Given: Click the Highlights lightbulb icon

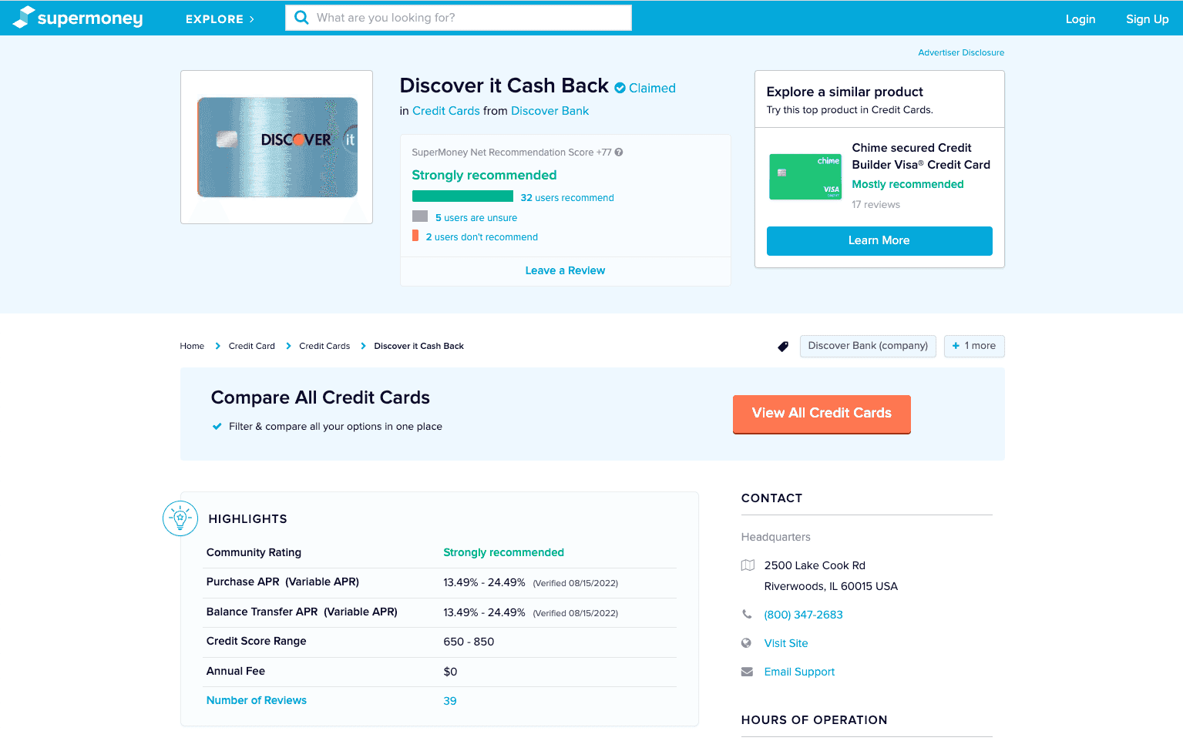Looking at the screenshot, I should pos(180,518).
